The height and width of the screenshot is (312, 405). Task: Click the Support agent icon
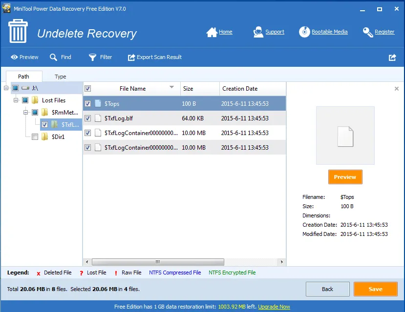pyautogui.click(x=258, y=32)
